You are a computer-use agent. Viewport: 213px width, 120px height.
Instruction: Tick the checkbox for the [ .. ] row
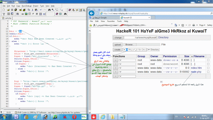(x=208, y=64)
